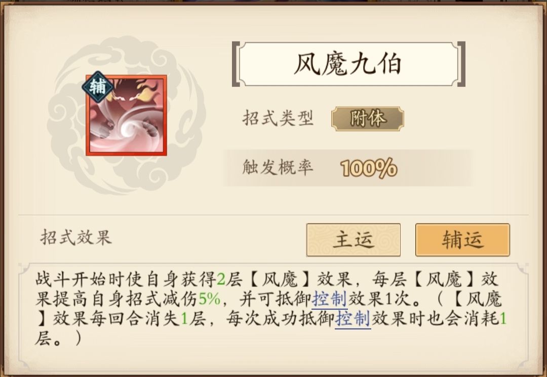Tap the 招式效果 section heading
This screenshot has height=377, width=547.
click(x=76, y=238)
